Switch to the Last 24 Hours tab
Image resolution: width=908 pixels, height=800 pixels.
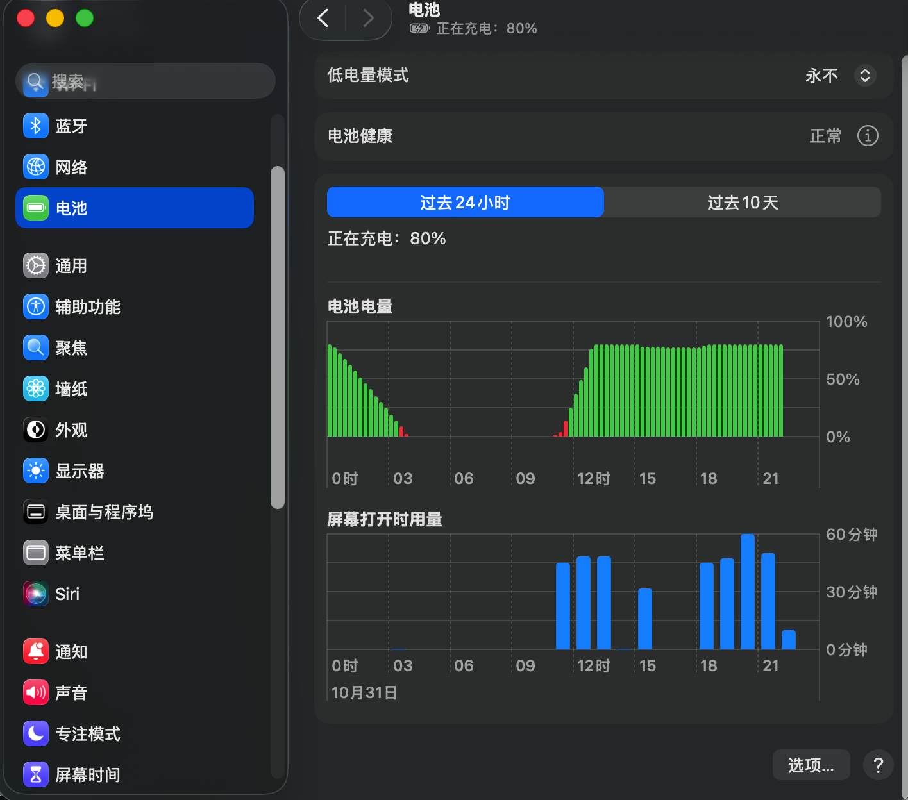[x=465, y=203]
